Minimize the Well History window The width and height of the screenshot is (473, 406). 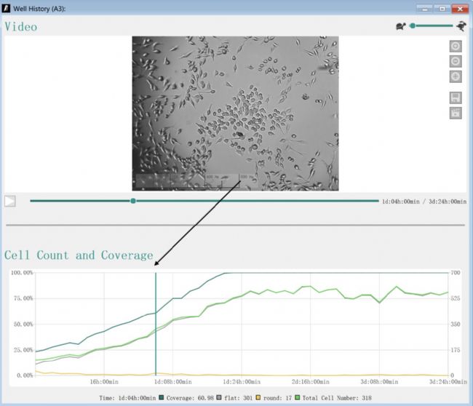point(425,8)
